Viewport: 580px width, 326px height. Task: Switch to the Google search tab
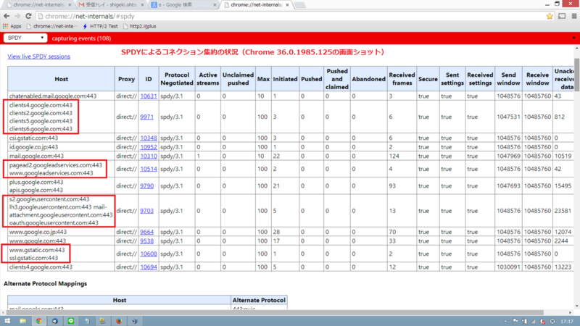(x=184, y=5)
